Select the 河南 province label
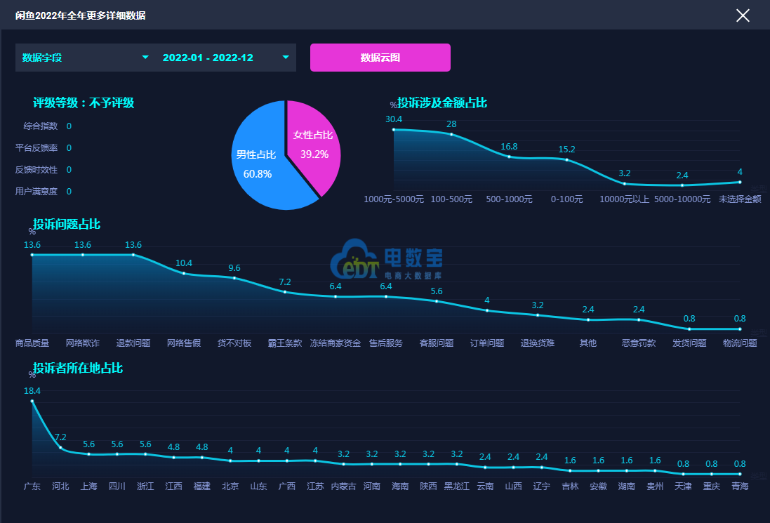The height and width of the screenshot is (523, 770). [x=372, y=486]
